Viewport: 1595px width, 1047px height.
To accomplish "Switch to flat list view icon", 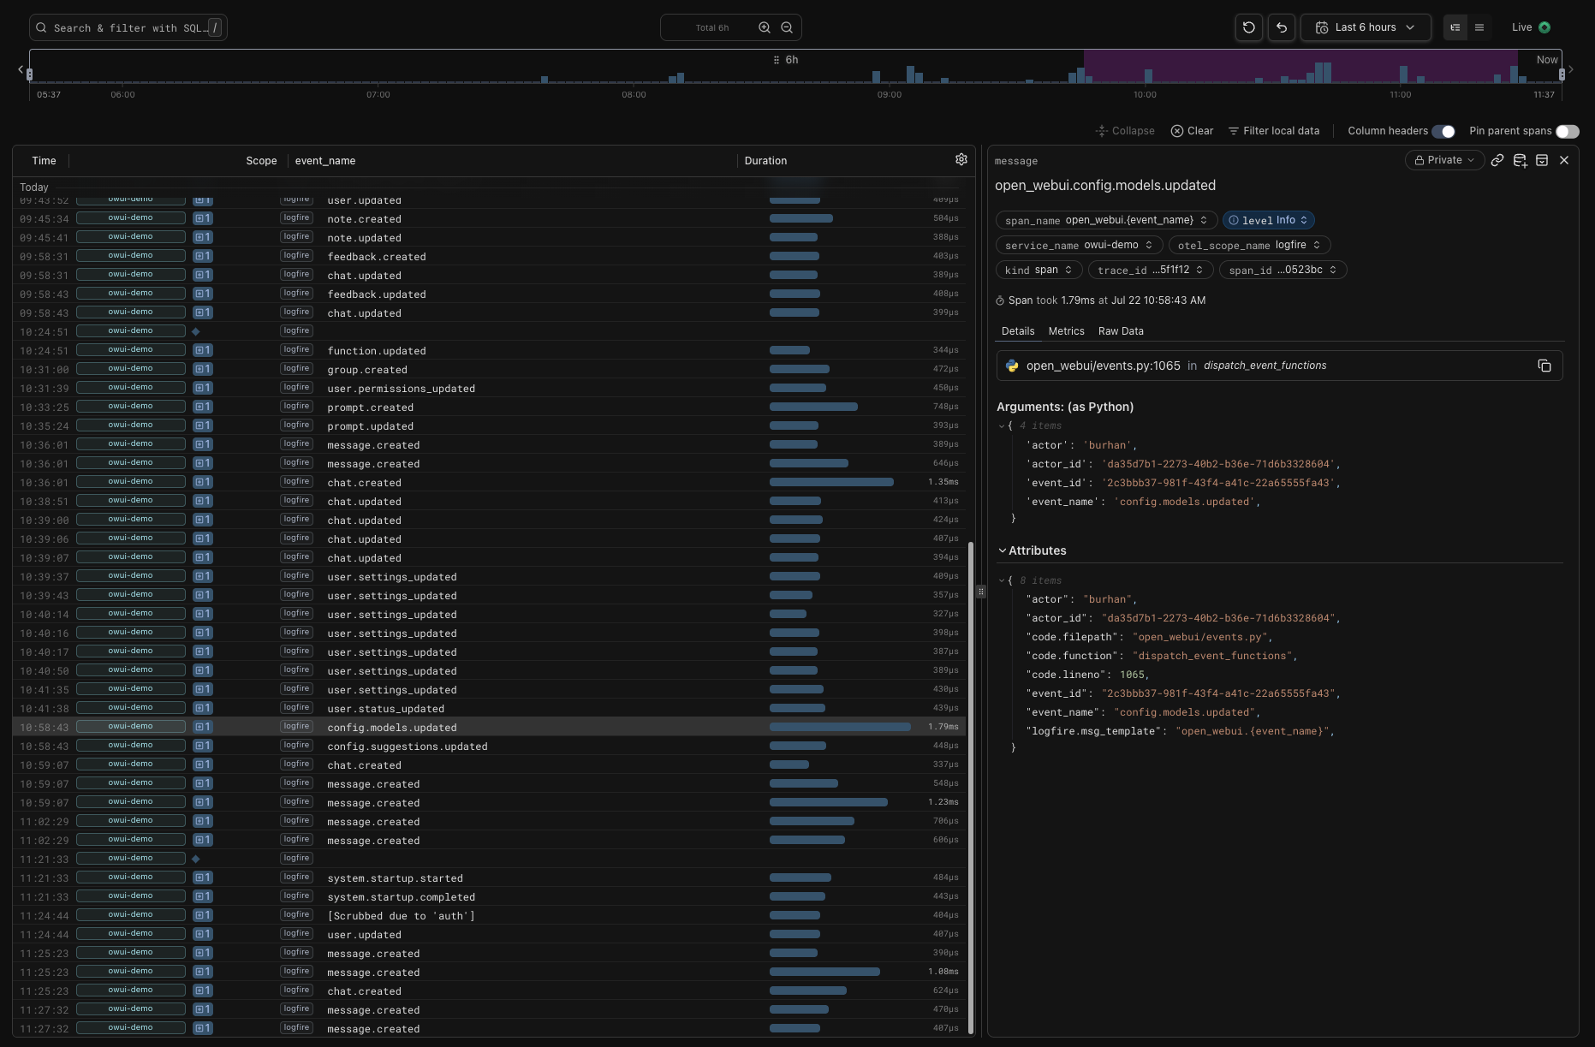I will [1479, 27].
